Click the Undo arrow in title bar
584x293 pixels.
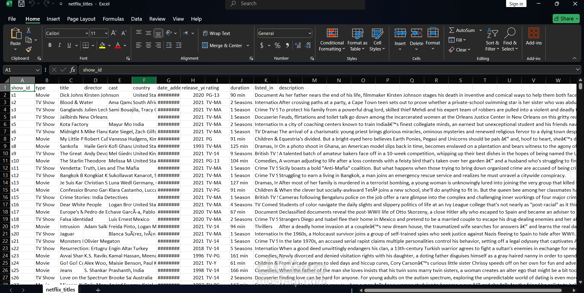[32, 4]
